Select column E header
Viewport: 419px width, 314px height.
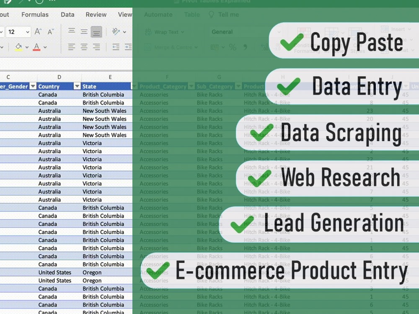pos(110,77)
